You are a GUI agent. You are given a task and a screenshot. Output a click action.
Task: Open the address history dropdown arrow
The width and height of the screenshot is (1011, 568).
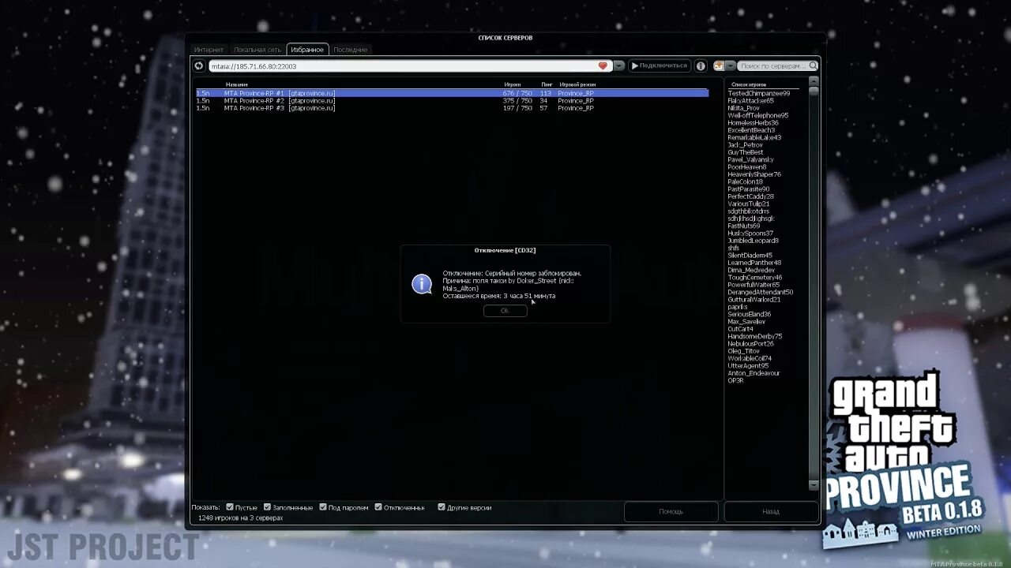pos(619,66)
